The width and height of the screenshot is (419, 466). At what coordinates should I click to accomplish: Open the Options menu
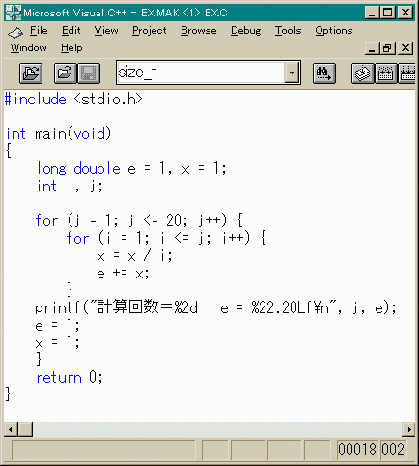[334, 31]
